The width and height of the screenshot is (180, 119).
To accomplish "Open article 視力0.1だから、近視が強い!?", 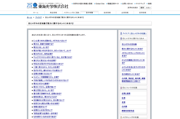I will tap(45, 87).
